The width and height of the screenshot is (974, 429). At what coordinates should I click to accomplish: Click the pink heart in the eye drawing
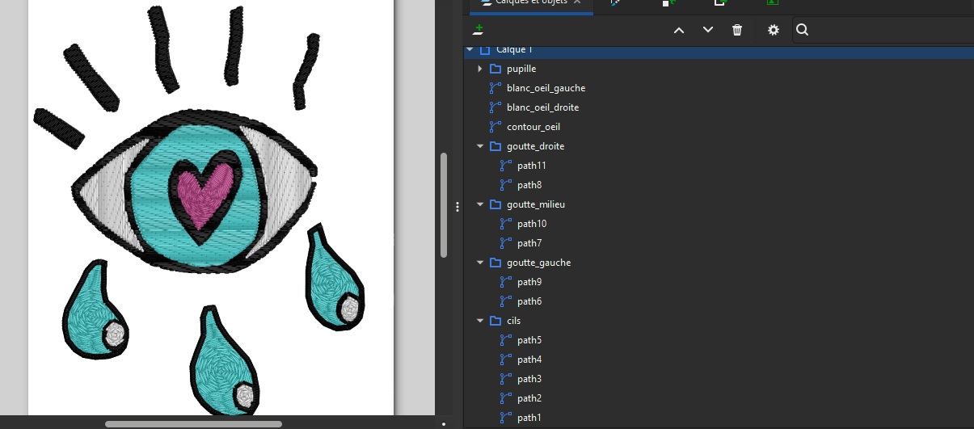pos(204,194)
